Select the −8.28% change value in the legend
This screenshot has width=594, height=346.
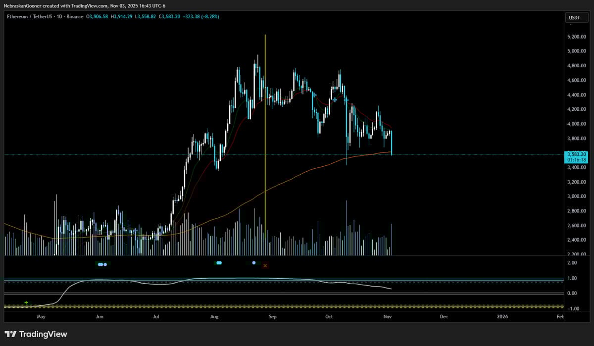[209, 16]
